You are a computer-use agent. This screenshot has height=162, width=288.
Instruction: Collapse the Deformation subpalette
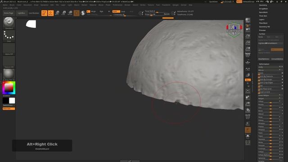coord(264,64)
